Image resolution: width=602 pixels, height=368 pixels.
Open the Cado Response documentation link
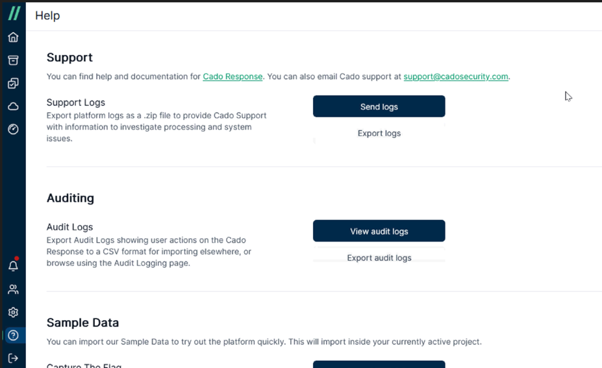[x=232, y=77]
